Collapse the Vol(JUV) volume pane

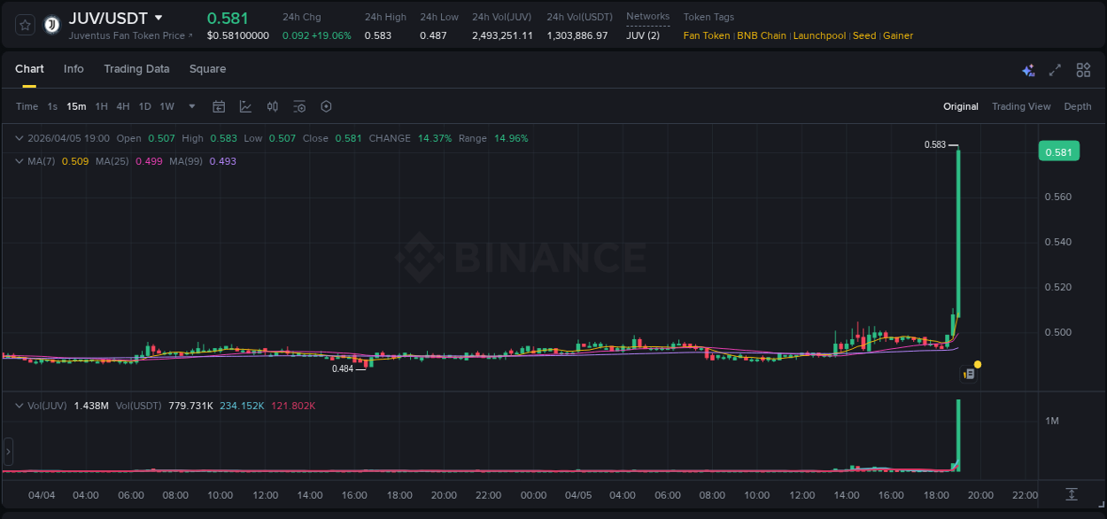[x=19, y=405]
